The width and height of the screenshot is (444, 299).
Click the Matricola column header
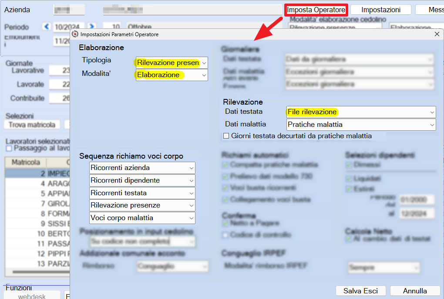[26, 162]
